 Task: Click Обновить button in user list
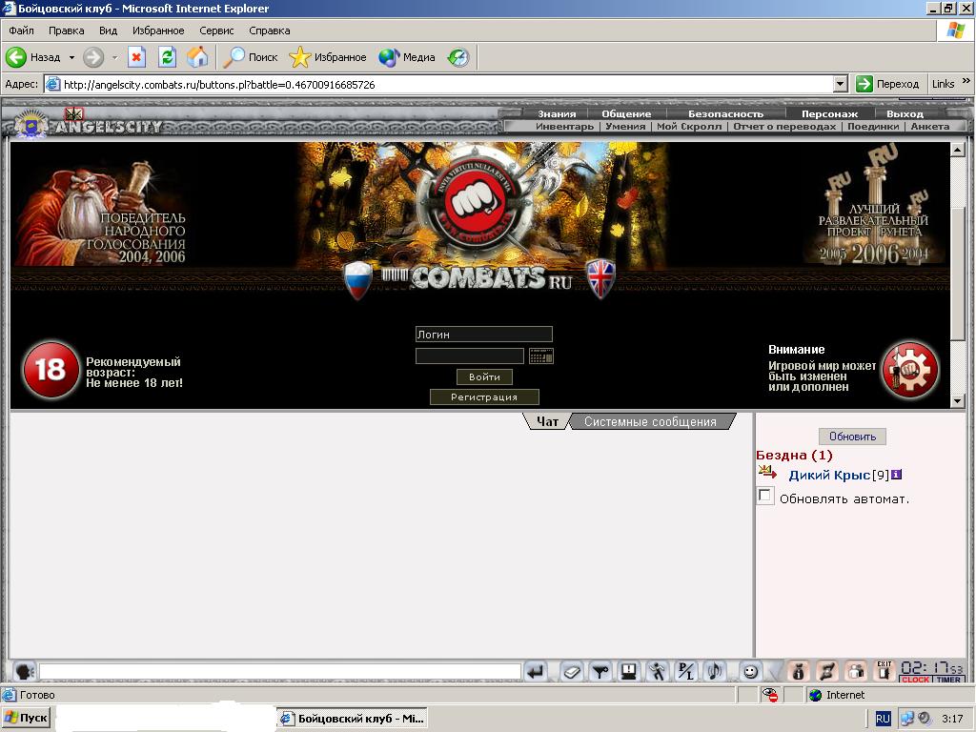[852, 437]
